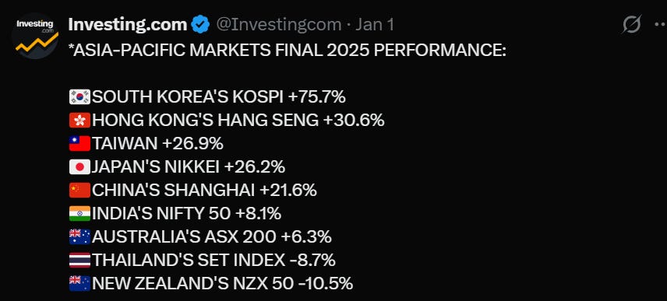Screen dimensions: 667x301
Task: Open the @Investingcom handle link
Action: pos(279,25)
